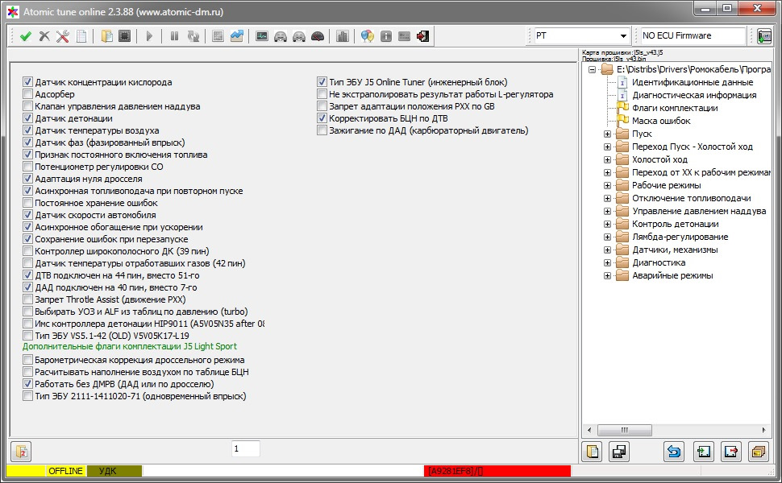
Task: Click the blue undo arrow button
Action: click(x=674, y=452)
